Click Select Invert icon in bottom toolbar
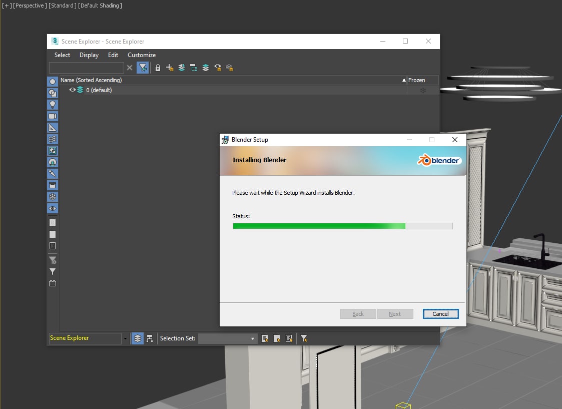Screen dimensions: 562x409 (x=289, y=338)
